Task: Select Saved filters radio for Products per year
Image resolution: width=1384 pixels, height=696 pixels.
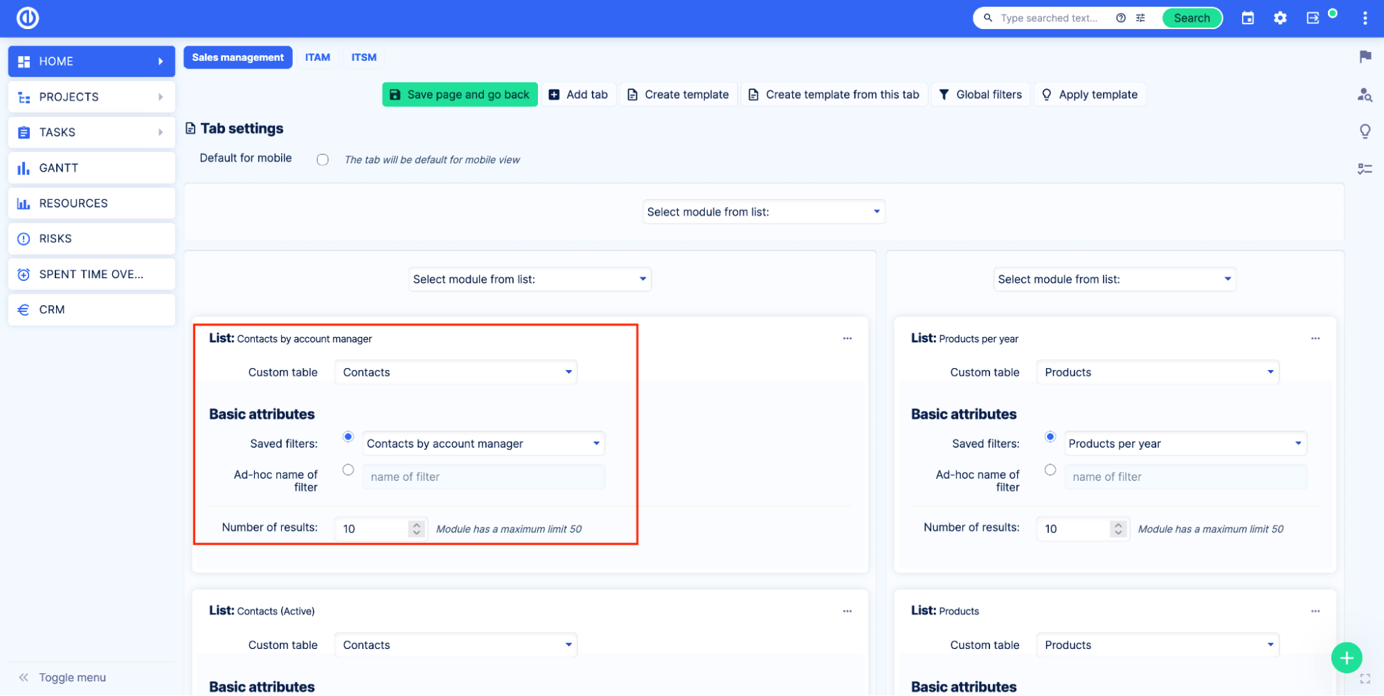Action: tap(1050, 437)
